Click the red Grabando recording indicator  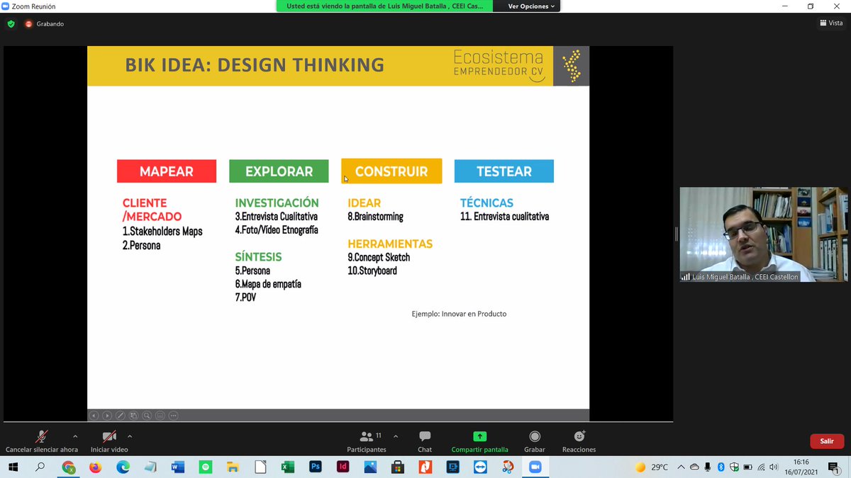(44, 23)
